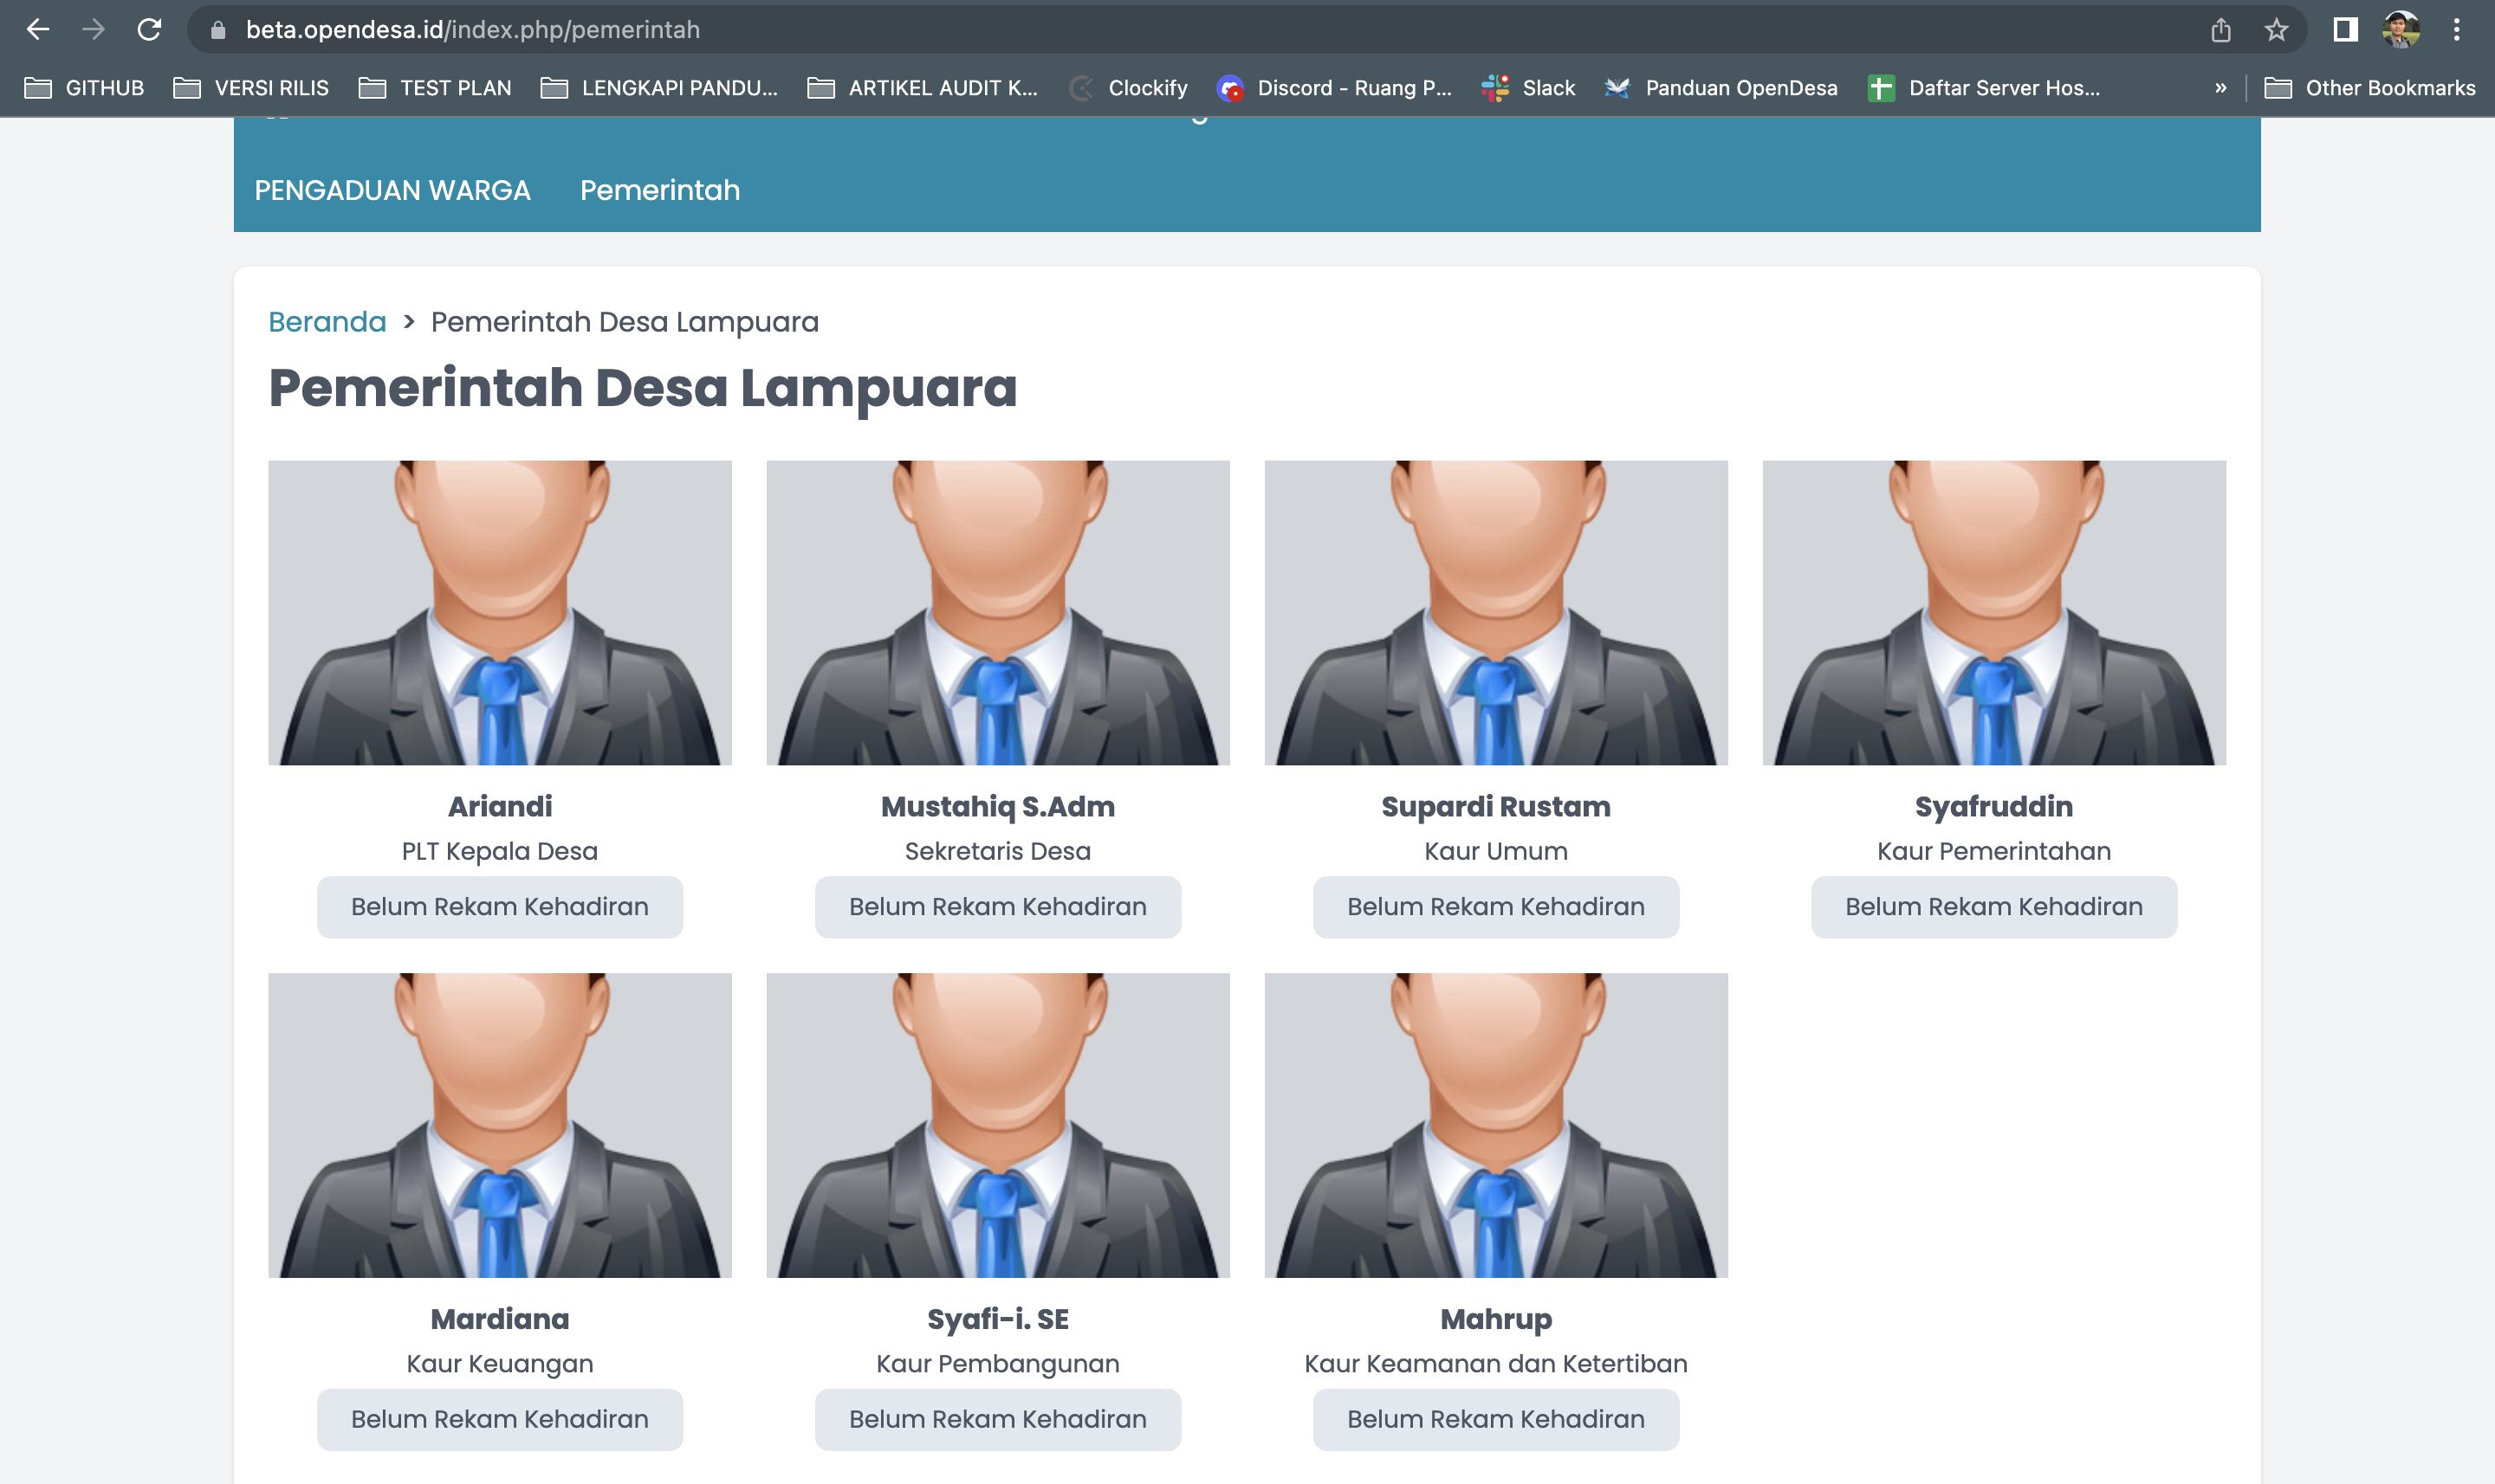Select the Pemerintah navigation item
2495x1484 pixels.
[x=659, y=190]
